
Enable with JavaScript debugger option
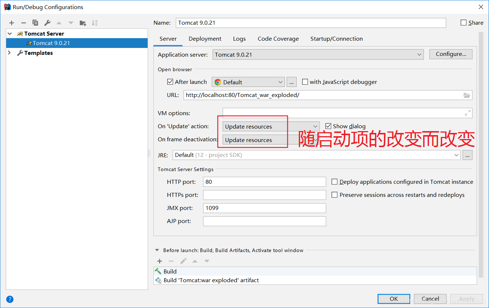(x=305, y=82)
